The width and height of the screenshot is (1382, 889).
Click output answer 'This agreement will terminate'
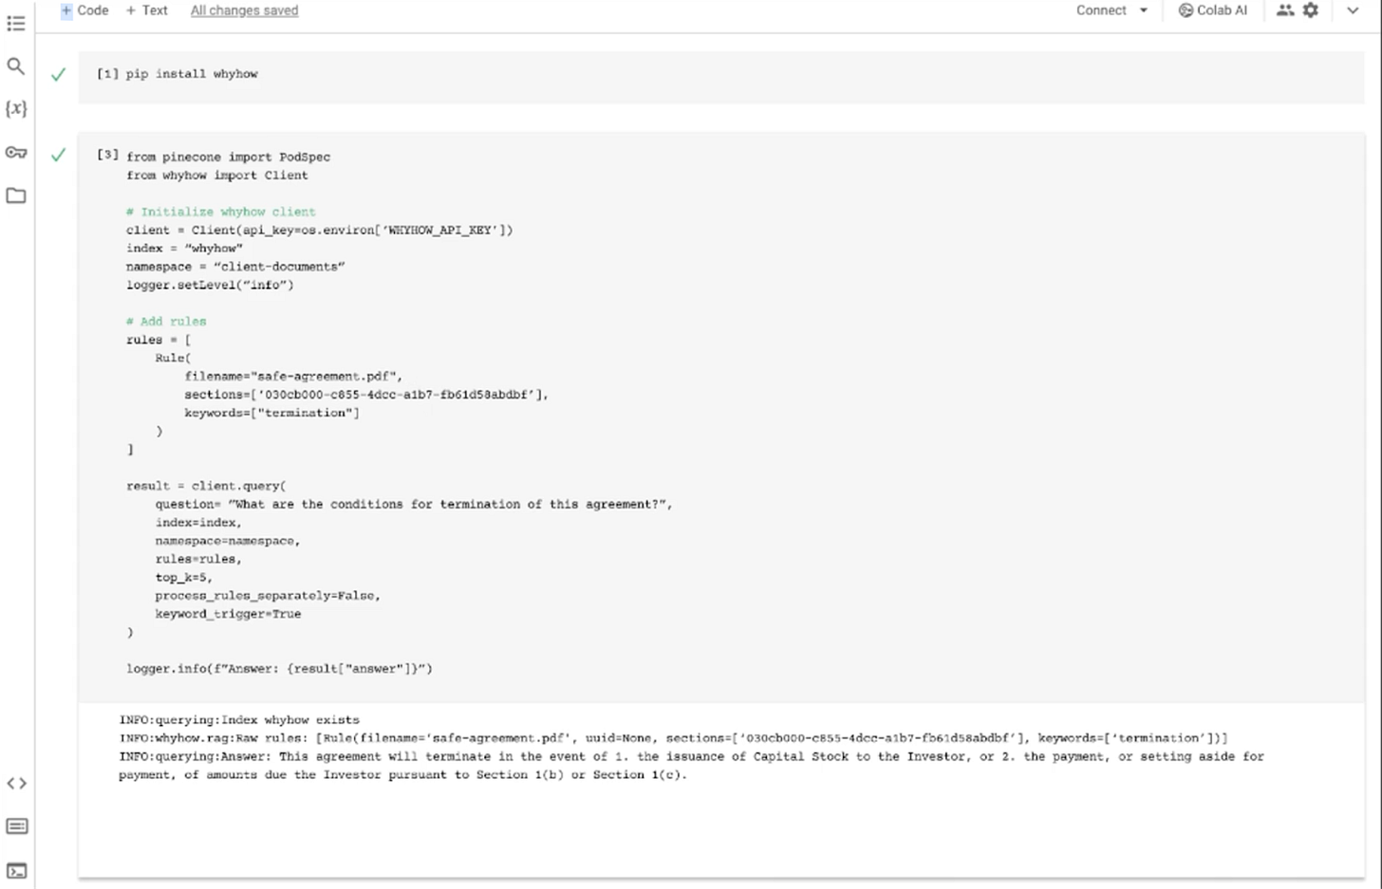691,766
